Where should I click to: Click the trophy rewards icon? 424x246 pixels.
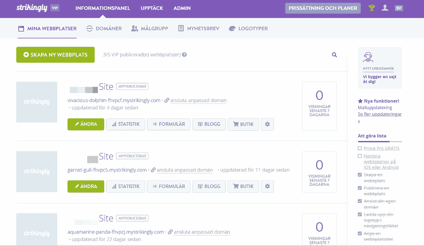[x=372, y=8]
